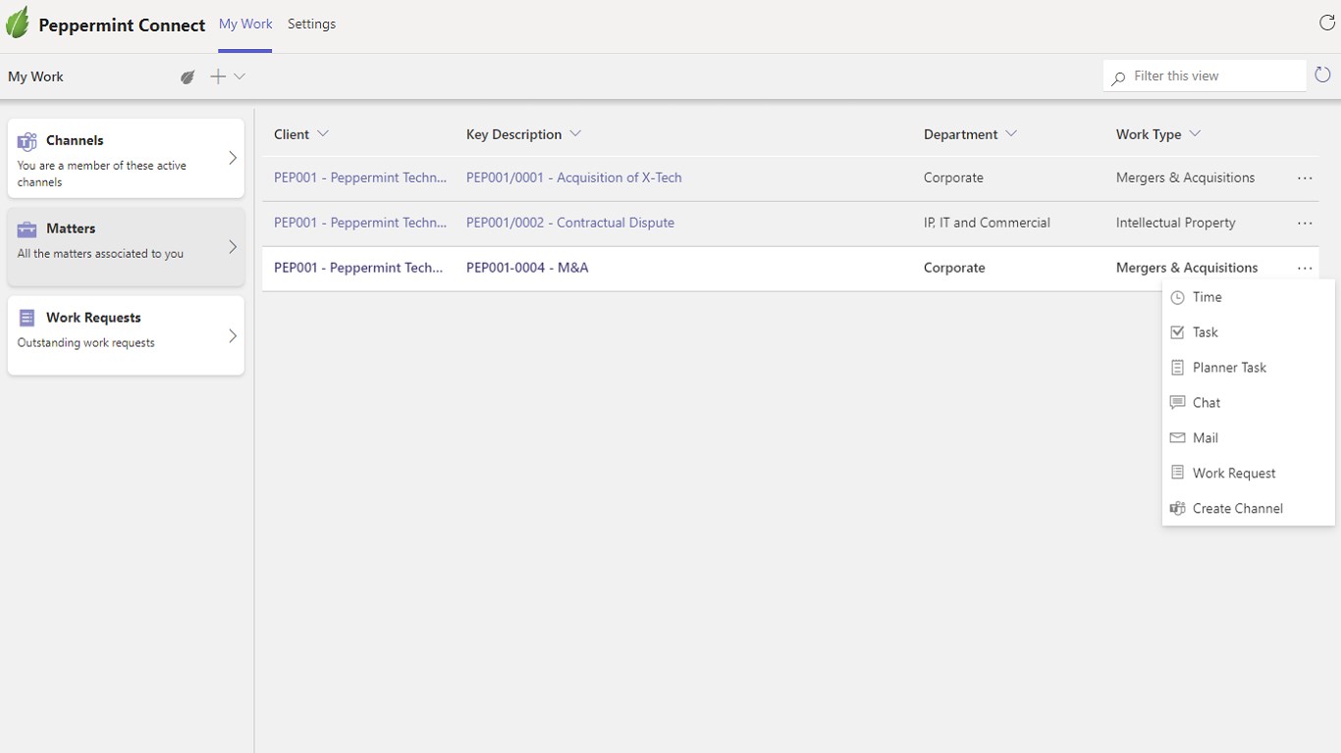1341x753 pixels.
Task: Switch to the Settings tab
Action: (x=311, y=24)
